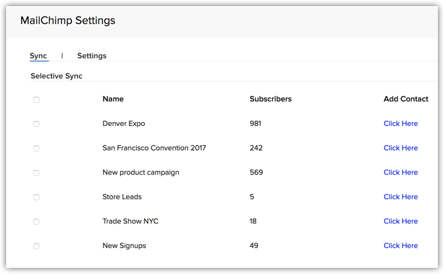This screenshot has width=444, height=274.
Task: Follow Click Here link for Store Leads
Action: (401, 197)
